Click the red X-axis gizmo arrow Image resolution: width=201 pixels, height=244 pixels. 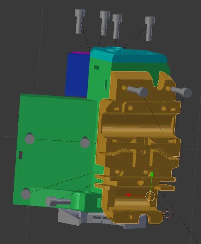(x=128, y=195)
